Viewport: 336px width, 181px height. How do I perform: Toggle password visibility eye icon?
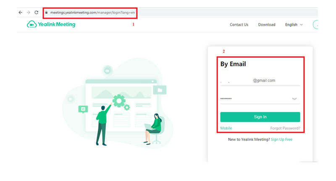(x=295, y=99)
